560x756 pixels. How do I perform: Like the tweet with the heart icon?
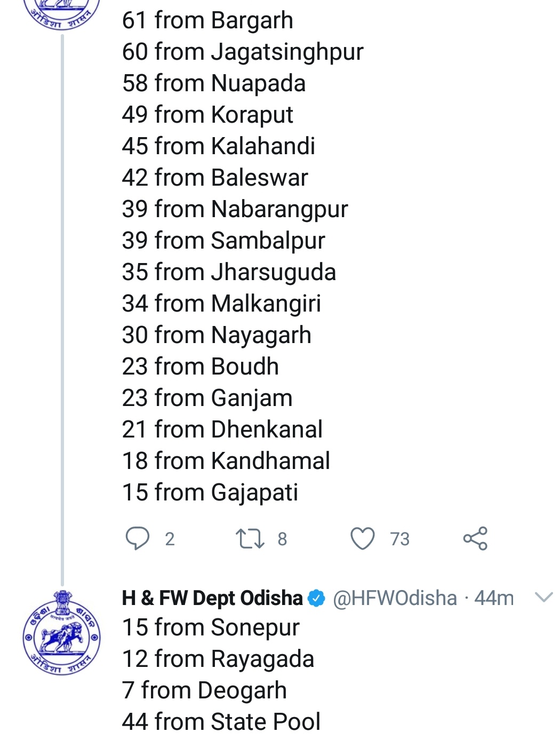point(363,538)
